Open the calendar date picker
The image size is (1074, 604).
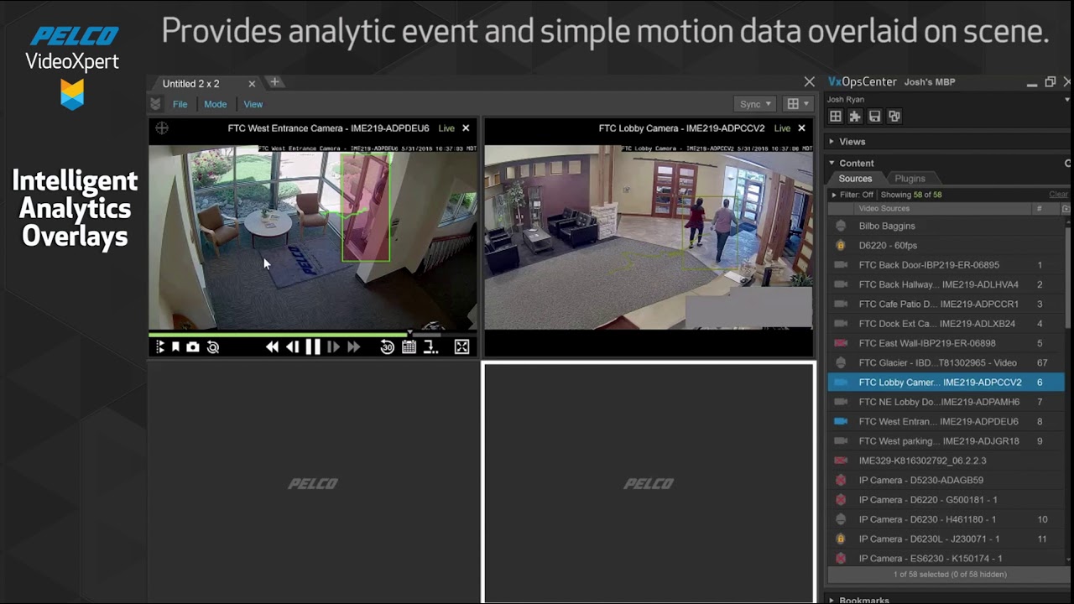(x=409, y=346)
